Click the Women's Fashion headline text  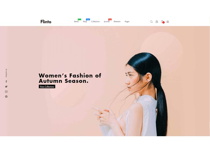tap(70, 78)
